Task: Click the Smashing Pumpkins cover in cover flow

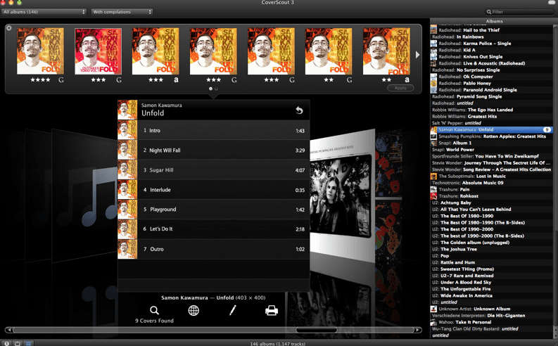Action: 342,194
